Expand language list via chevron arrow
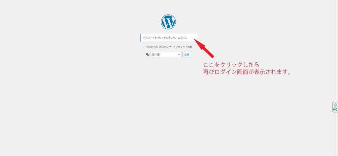338x156 pixels. (x=179, y=54)
